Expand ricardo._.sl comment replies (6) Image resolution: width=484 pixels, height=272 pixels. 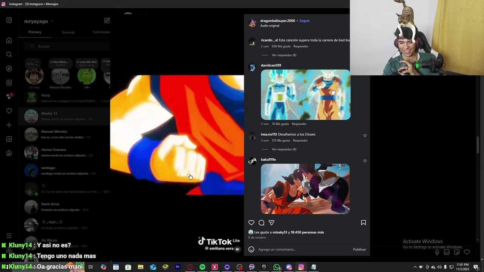point(284,55)
